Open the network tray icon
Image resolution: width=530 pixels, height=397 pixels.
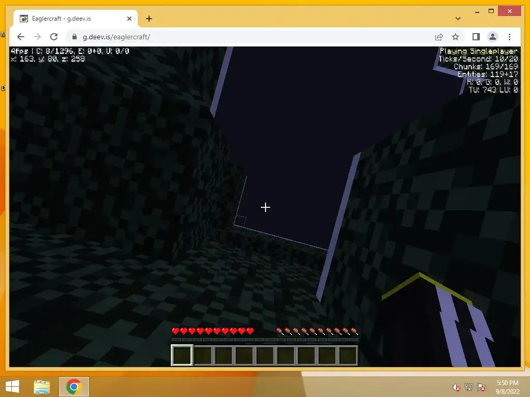click(469, 387)
